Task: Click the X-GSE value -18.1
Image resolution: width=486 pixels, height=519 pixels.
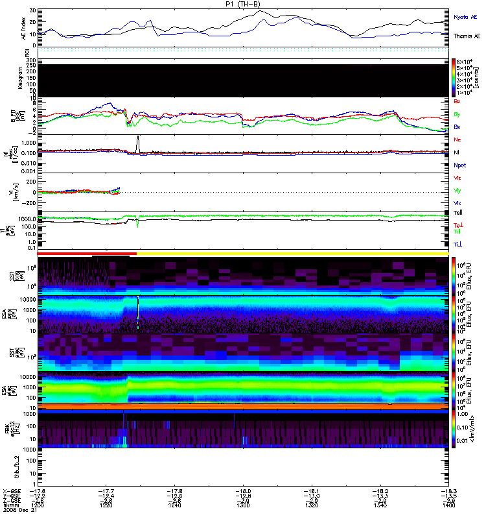Action: pos(312,491)
